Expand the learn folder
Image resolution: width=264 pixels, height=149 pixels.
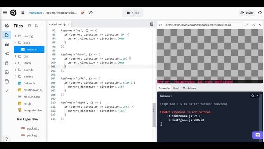coord(16,63)
